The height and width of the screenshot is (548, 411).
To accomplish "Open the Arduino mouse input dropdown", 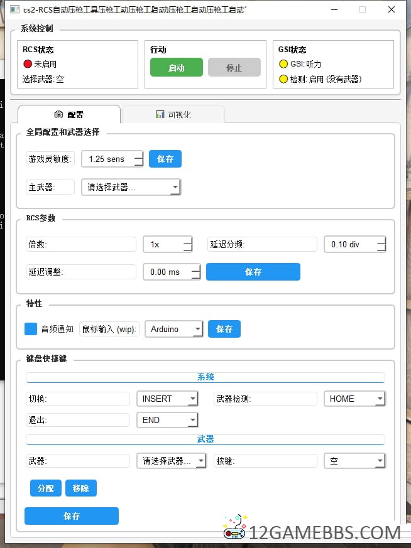I will click(174, 329).
